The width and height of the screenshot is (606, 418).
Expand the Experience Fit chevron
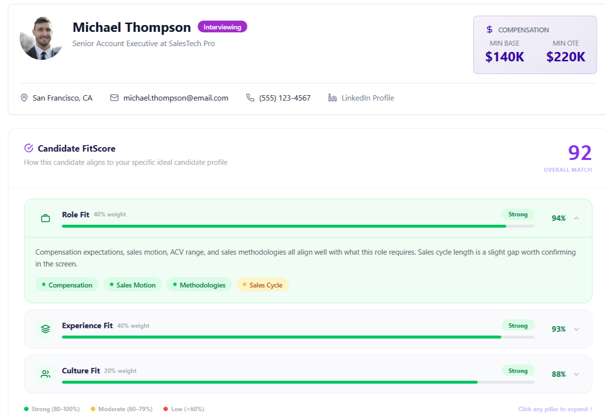point(576,329)
